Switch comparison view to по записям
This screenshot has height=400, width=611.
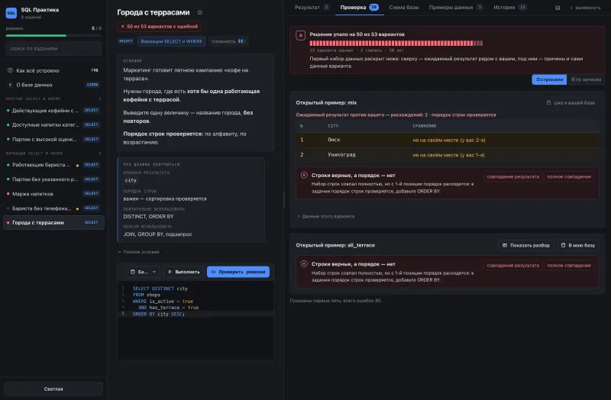[x=586, y=79]
